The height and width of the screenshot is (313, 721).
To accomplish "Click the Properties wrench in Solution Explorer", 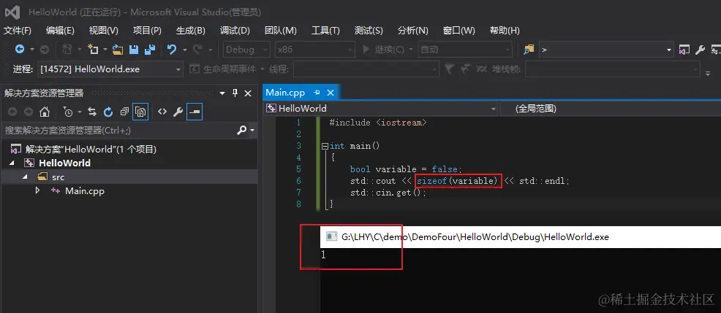I will 178,112.
